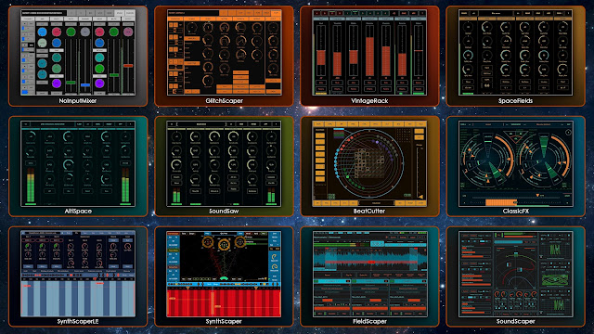
Task: Open the FieldScaper waveform display
Action: [369, 259]
